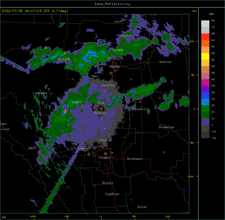The width and height of the screenshot is (225, 220).
Task: Click the Calgary city label
Action: [104, 158]
